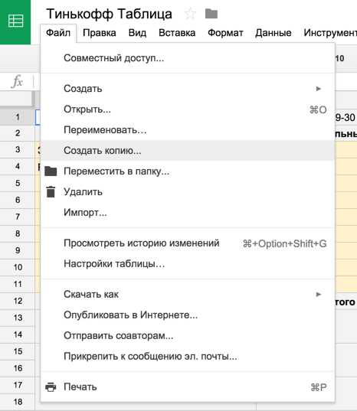The height and width of the screenshot is (411, 357).
Task: Click the select-all corner cell
Action: [x=16, y=99]
